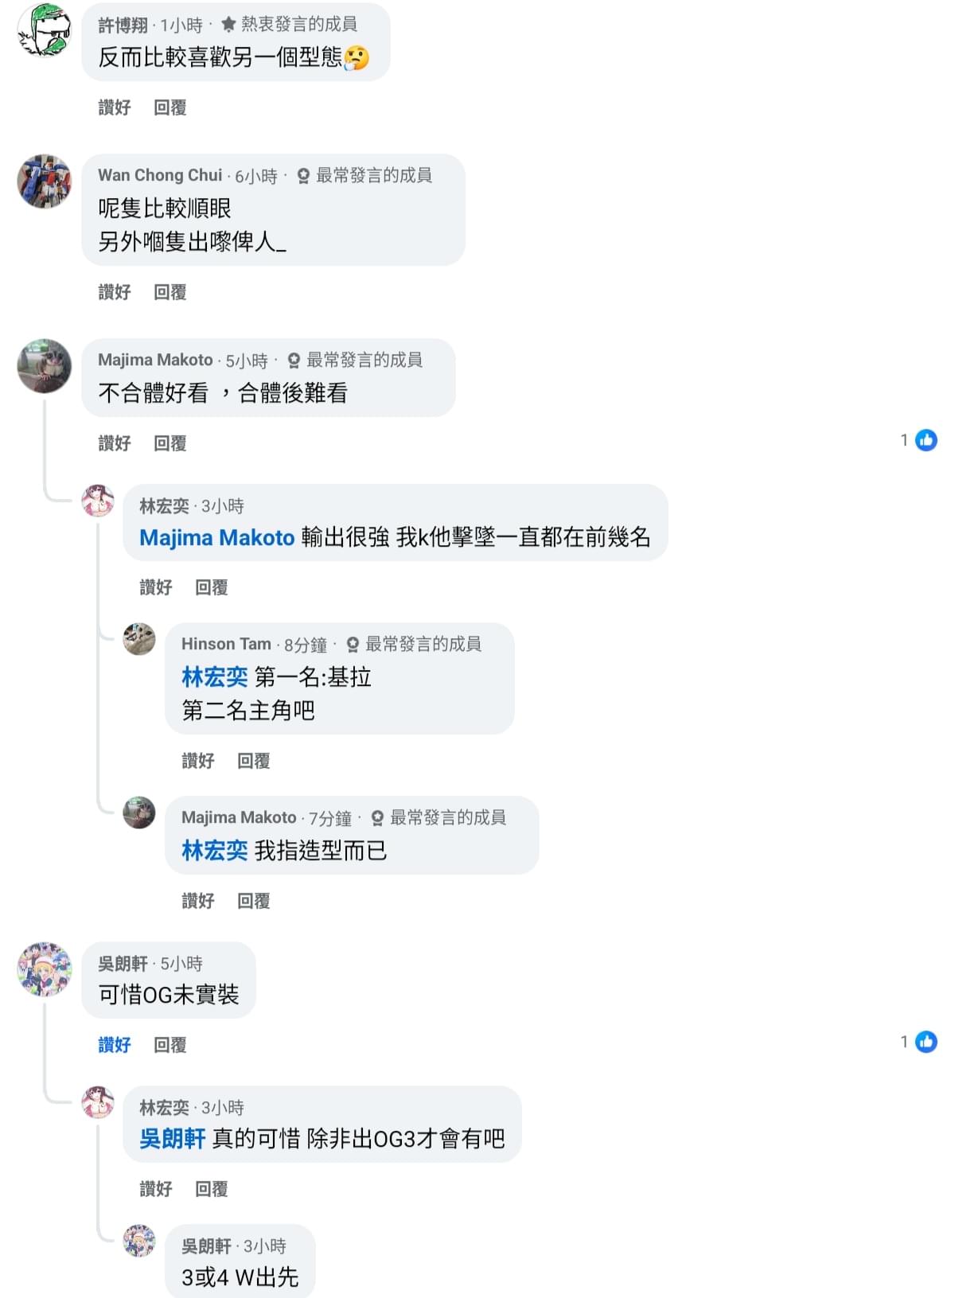Reply to 林宏奕's 真的可惜 comment
This screenshot has height=1298, width=955.
(211, 1189)
